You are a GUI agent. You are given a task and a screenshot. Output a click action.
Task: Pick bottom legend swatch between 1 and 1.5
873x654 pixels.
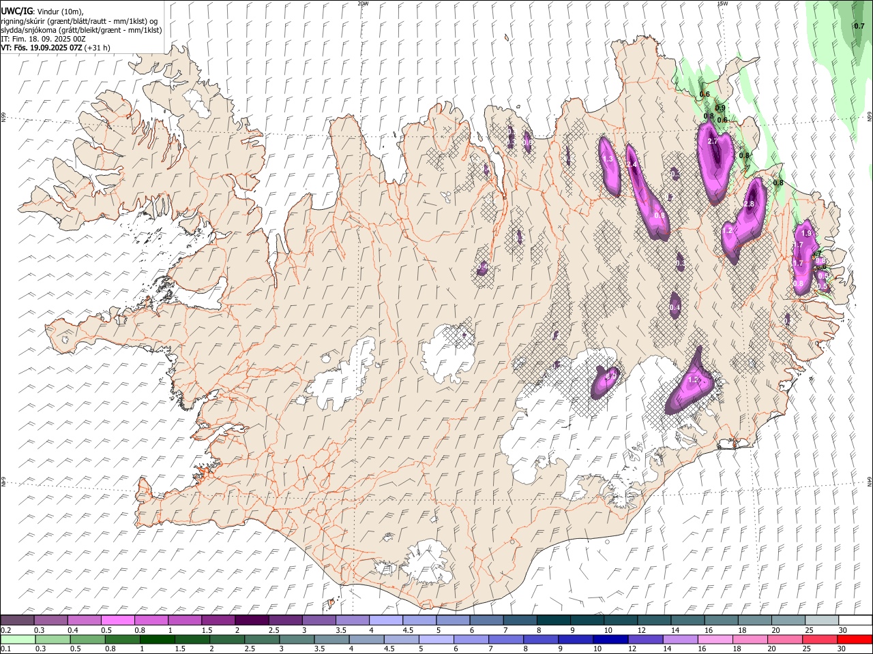157,639
